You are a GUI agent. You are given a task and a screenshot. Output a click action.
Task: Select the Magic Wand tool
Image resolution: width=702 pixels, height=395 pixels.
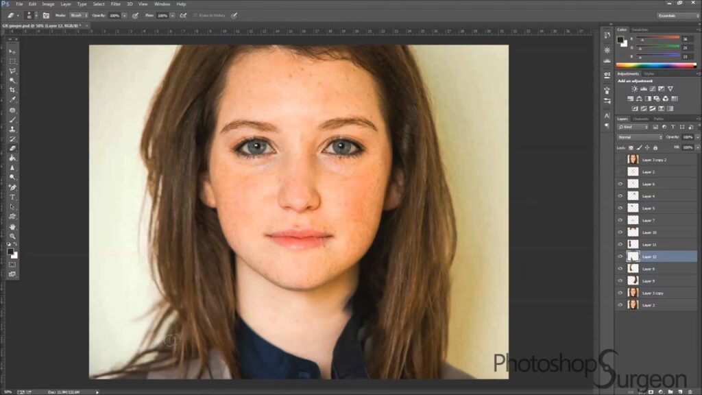tap(12, 81)
